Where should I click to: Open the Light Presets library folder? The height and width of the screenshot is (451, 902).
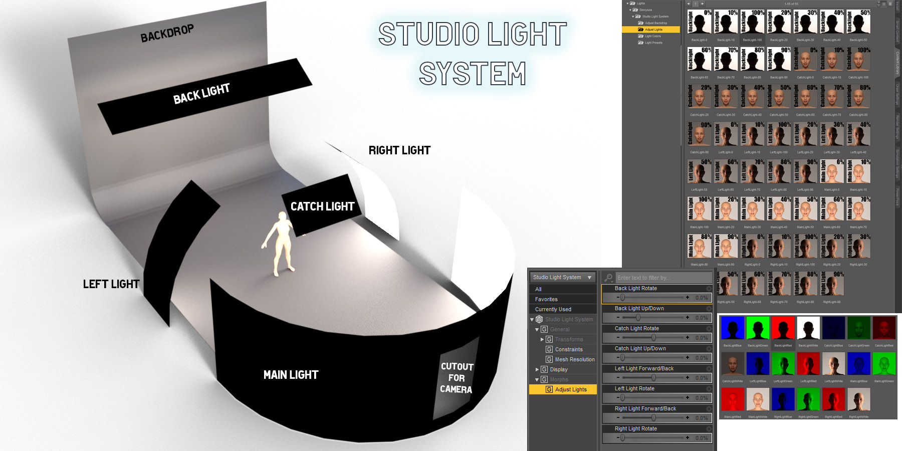point(653,43)
